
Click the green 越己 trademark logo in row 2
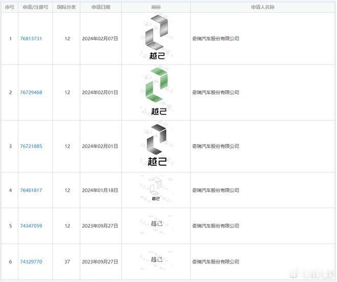157,92
